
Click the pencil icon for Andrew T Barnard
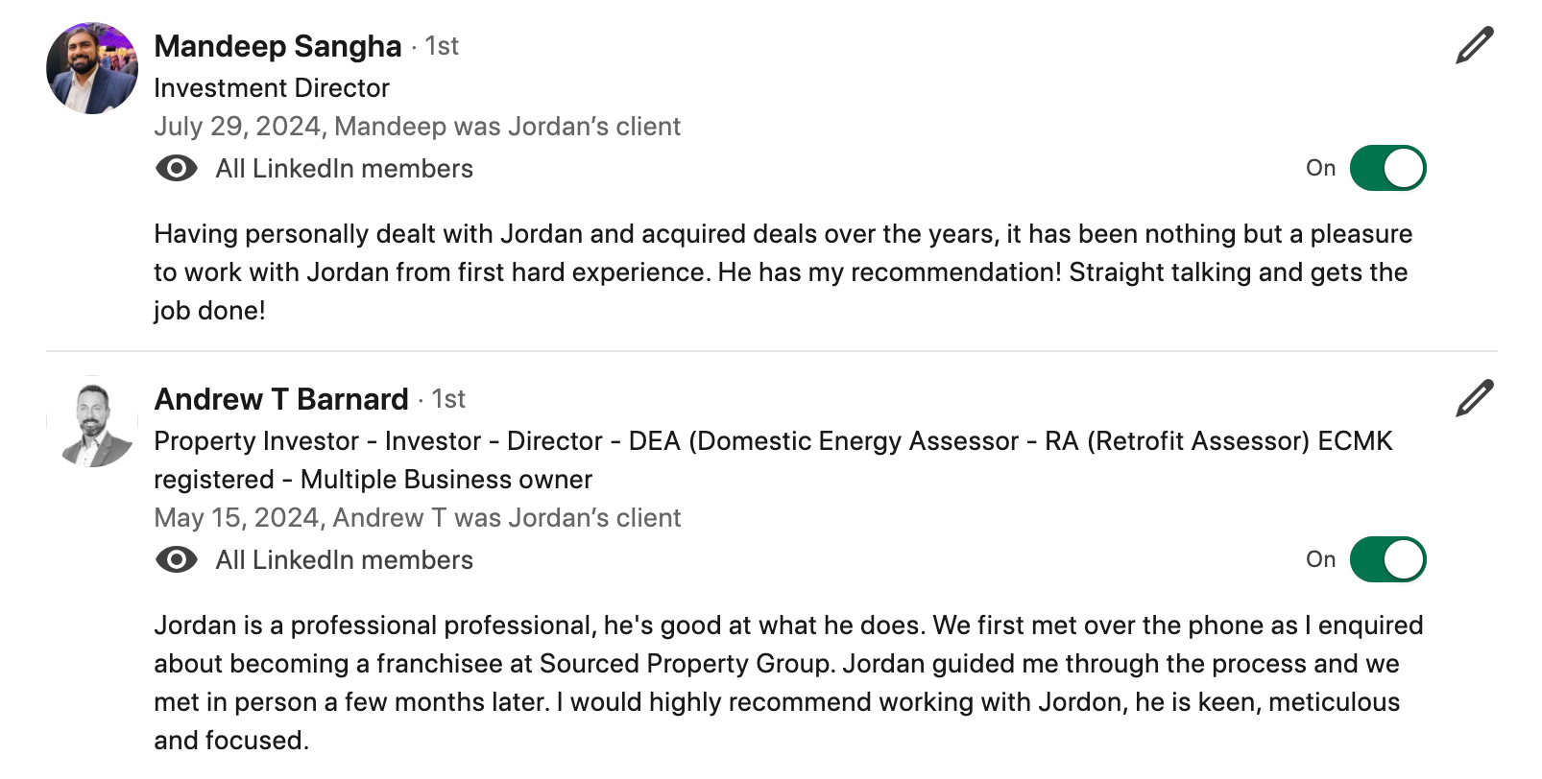(1474, 398)
